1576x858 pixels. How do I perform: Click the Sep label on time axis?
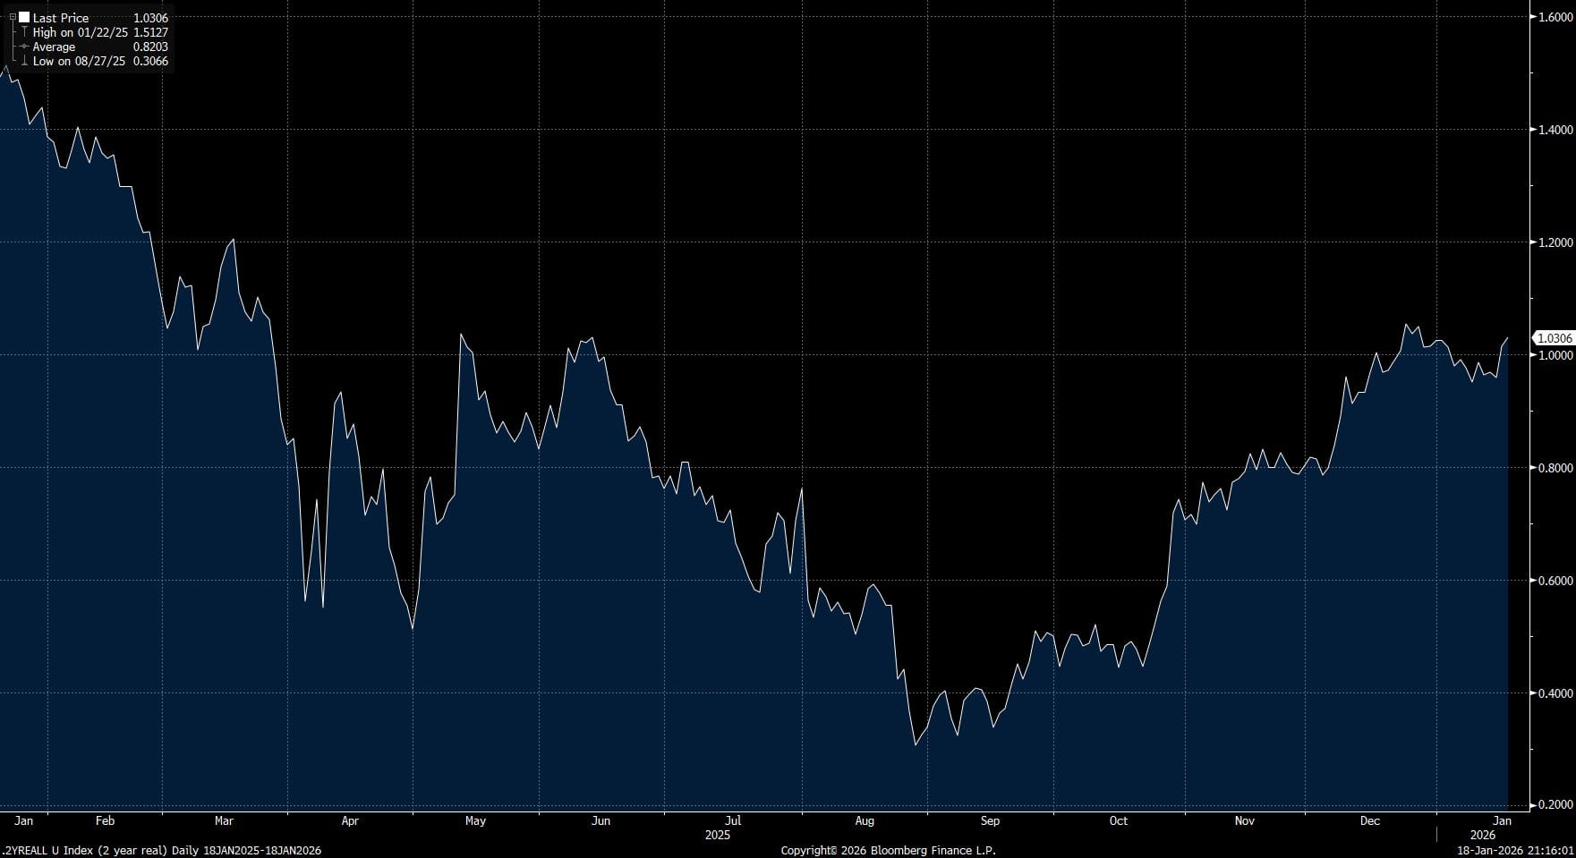point(990,820)
